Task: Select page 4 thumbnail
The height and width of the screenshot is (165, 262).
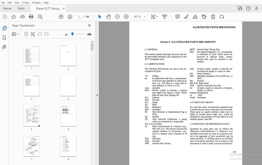Action: (x=68, y=85)
